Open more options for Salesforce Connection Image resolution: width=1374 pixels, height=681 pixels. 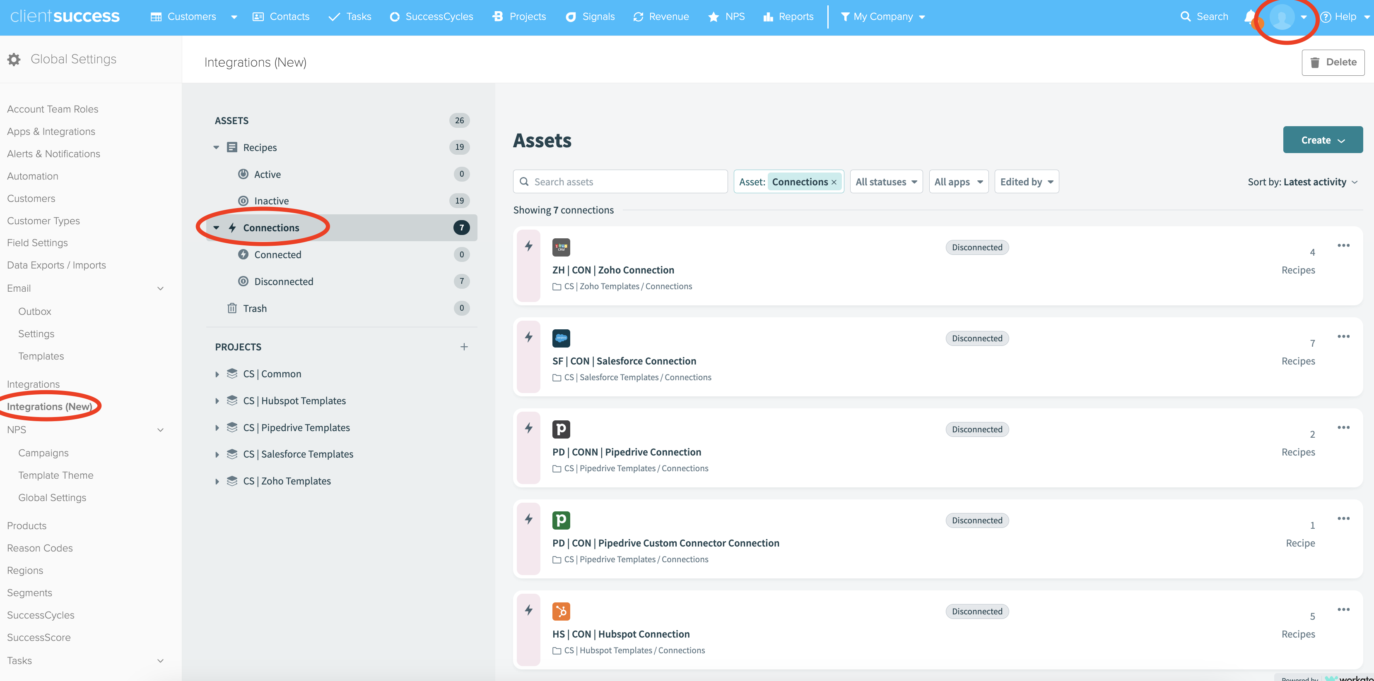pyautogui.click(x=1344, y=336)
